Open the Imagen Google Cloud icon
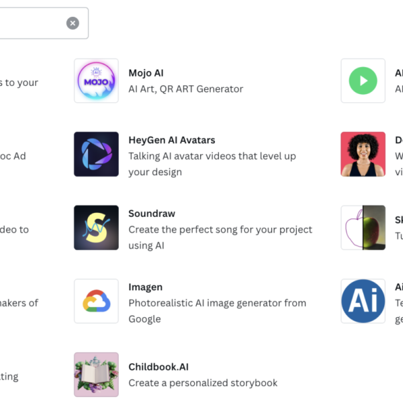The image size is (403, 403). 96,301
